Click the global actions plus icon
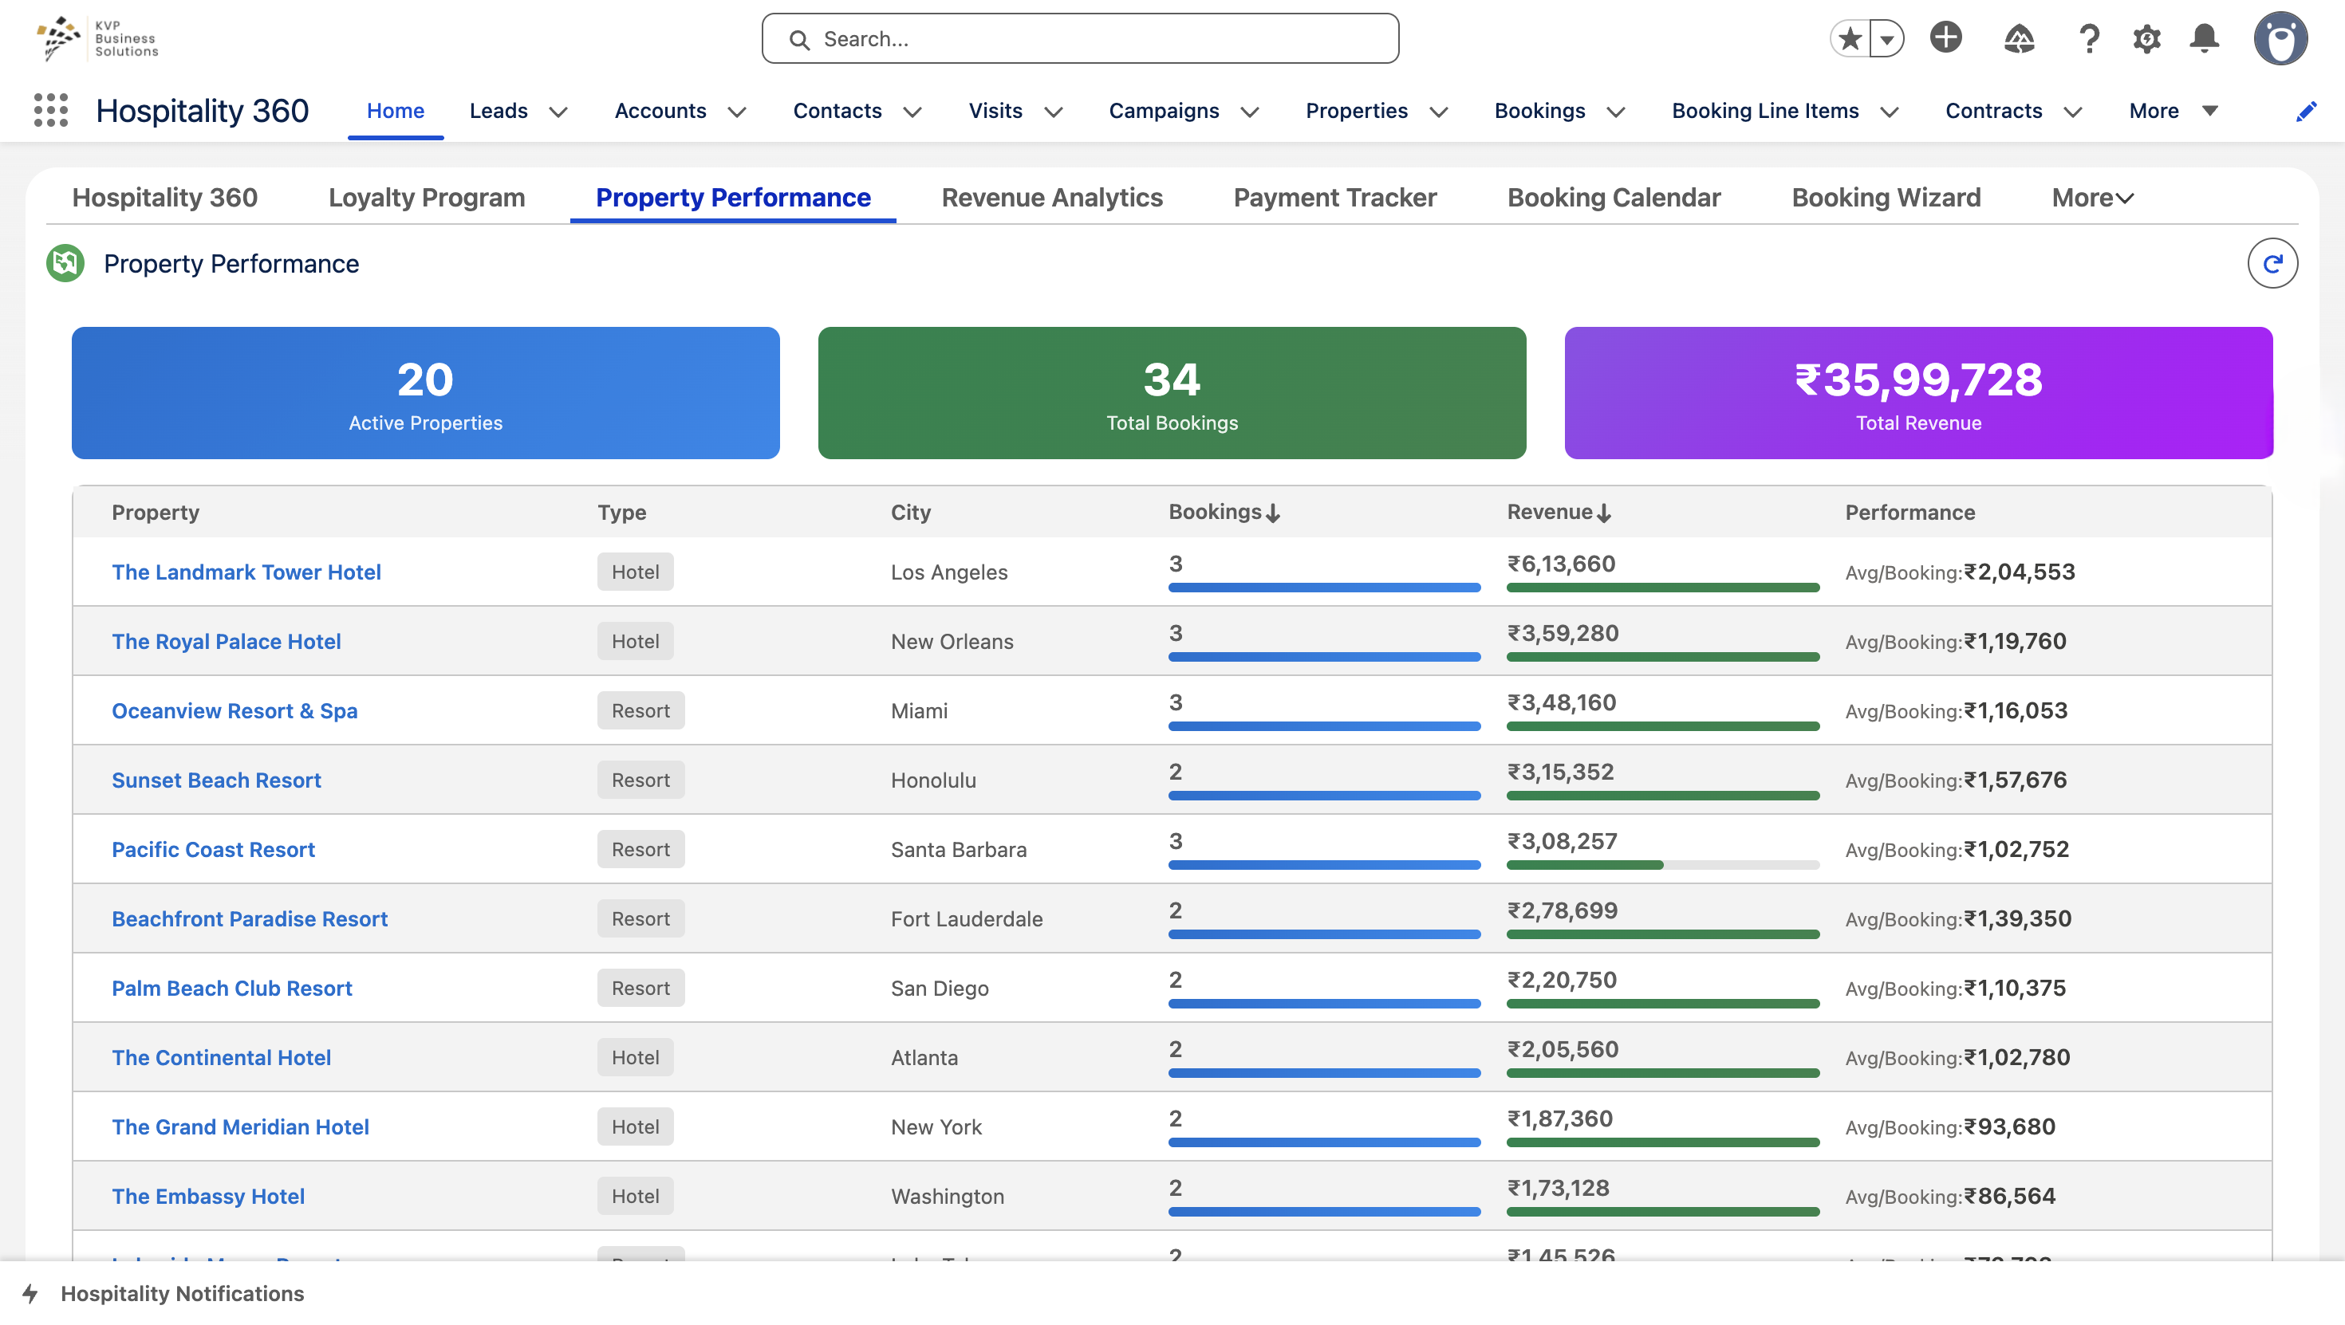The height and width of the screenshot is (1325, 2345). [1945, 38]
